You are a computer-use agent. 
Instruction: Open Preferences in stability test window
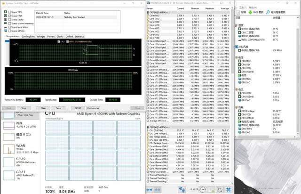[x=93, y=108]
